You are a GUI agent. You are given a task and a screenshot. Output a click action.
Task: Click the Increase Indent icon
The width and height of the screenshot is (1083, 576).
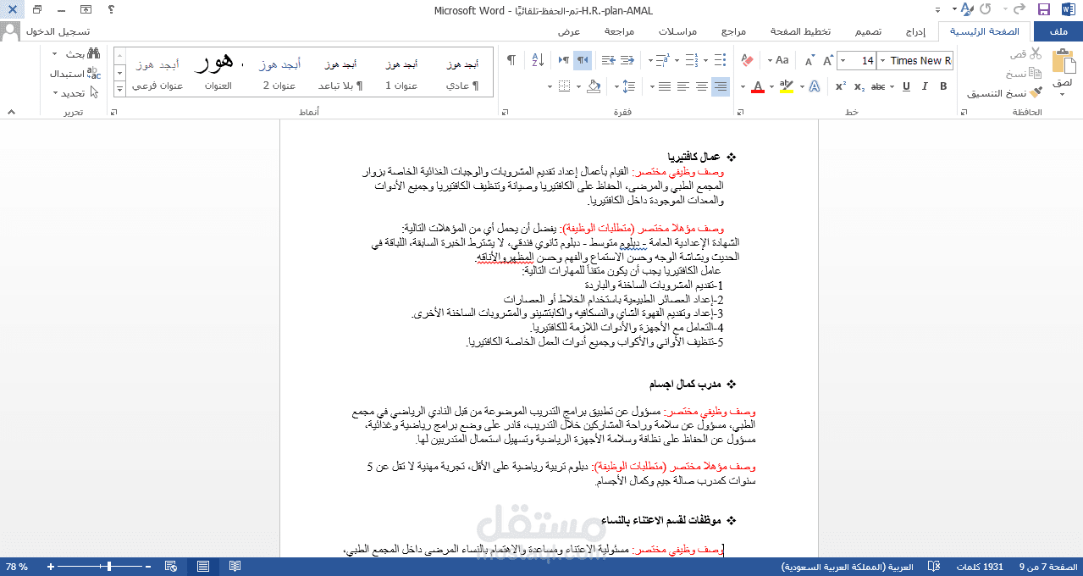[608, 60]
